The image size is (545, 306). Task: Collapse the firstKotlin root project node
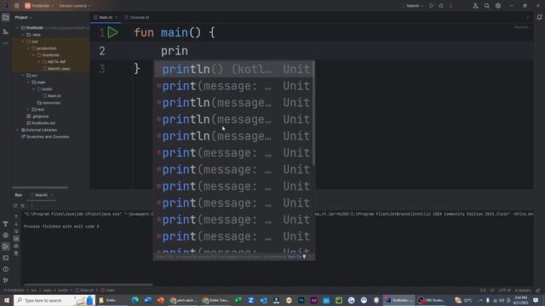[x=17, y=28]
